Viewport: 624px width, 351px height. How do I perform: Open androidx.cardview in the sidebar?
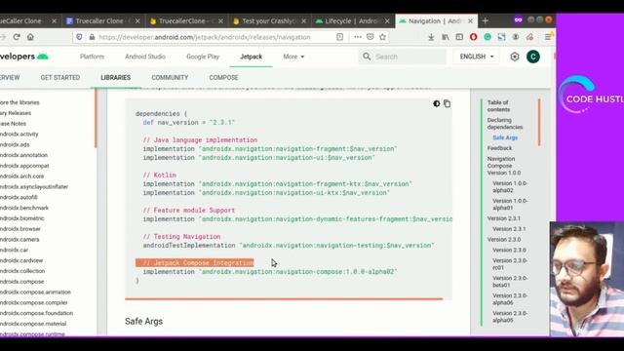[x=21, y=260]
